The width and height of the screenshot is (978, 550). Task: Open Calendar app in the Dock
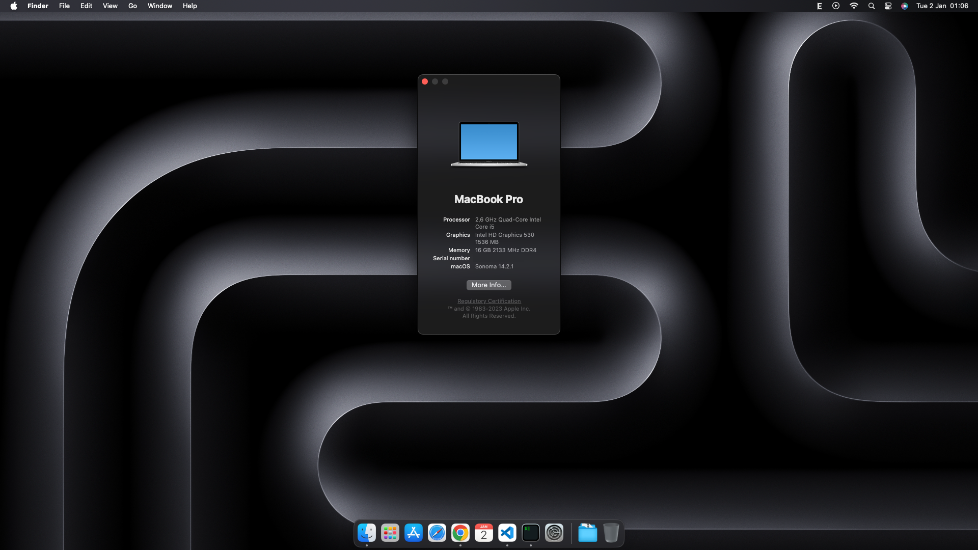pyautogui.click(x=484, y=533)
